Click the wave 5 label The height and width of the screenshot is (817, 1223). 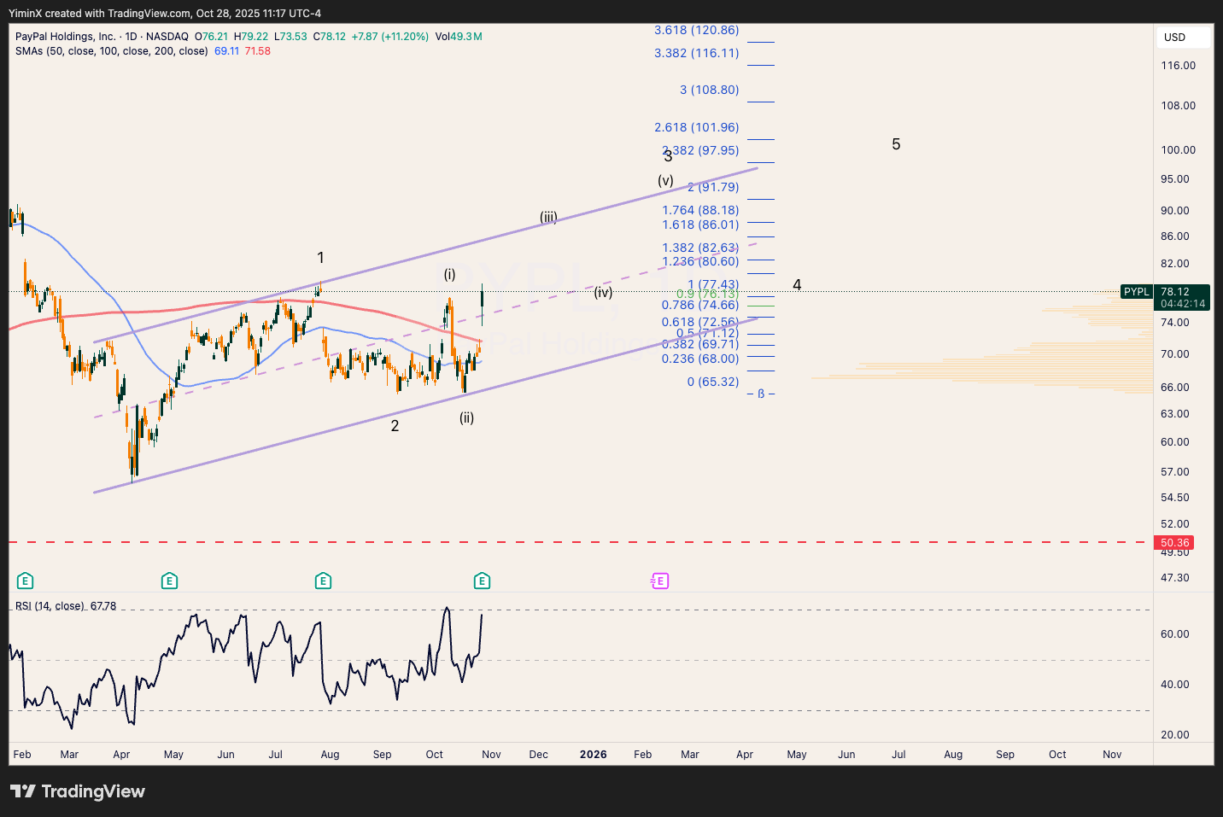pyautogui.click(x=896, y=144)
